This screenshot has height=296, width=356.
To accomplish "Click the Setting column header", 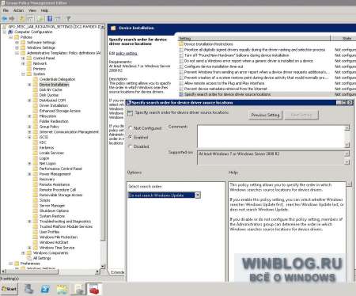I will point(254,39).
